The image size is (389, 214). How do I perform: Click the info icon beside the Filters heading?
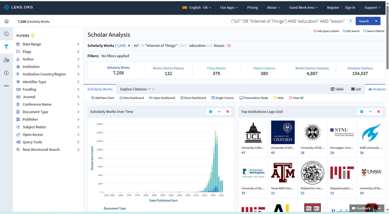coord(33,36)
